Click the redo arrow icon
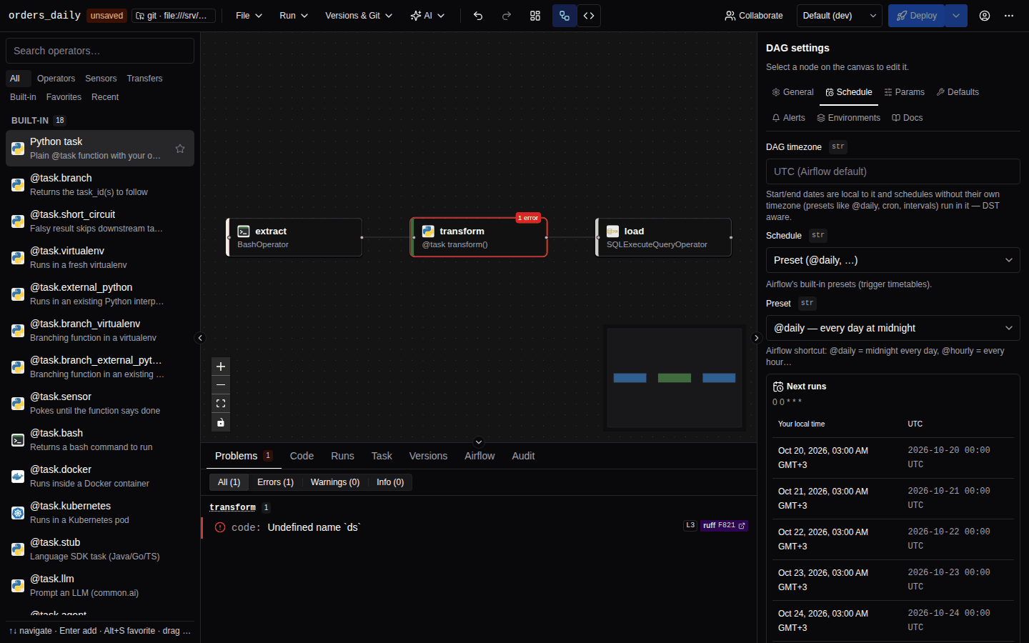 (x=507, y=16)
